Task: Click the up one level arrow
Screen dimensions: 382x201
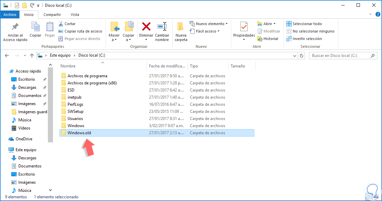Action: pyautogui.click(x=32, y=55)
